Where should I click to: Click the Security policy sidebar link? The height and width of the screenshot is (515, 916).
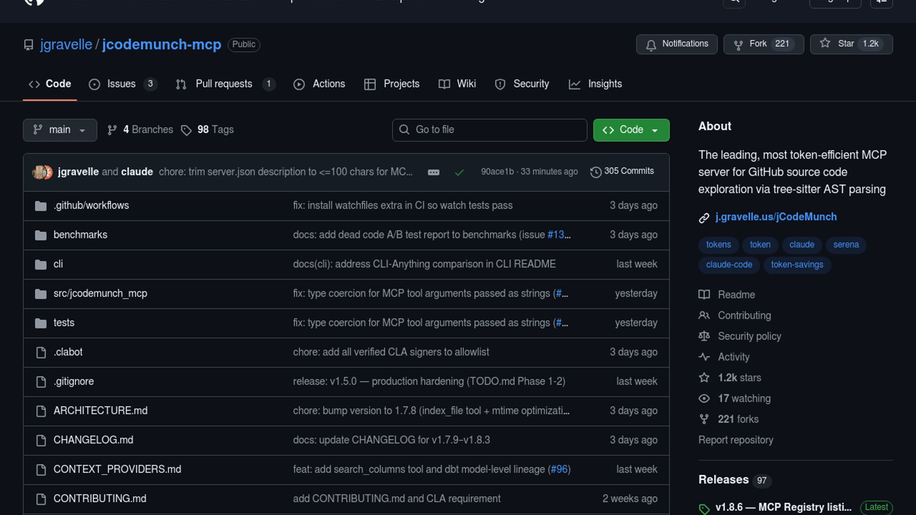(x=749, y=336)
